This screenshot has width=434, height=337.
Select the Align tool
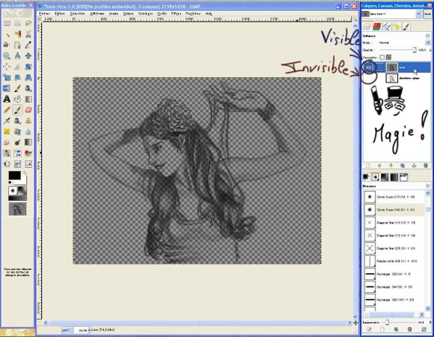pyautogui.click(x=7, y=67)
